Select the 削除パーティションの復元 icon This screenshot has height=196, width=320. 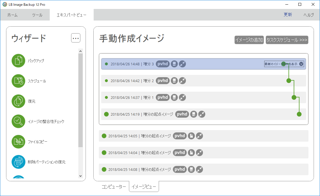pos(19,162)
